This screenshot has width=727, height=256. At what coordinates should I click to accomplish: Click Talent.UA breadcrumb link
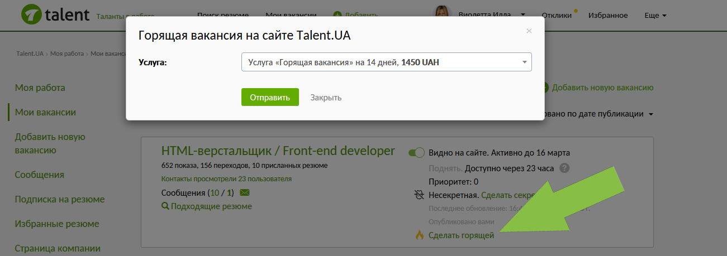pos(30,54)
